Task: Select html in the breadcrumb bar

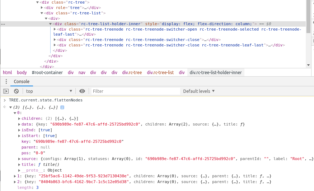Action: pos(8,73)
